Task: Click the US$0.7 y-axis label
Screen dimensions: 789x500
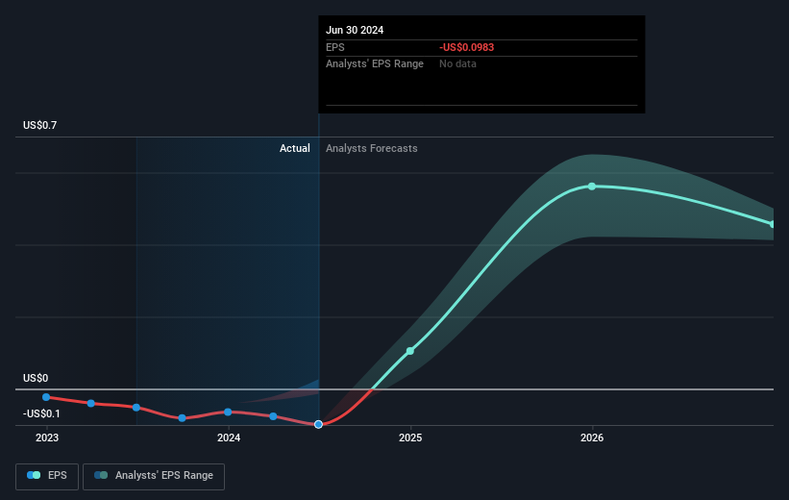Action: pyautogui.click(x=39, y=125)
